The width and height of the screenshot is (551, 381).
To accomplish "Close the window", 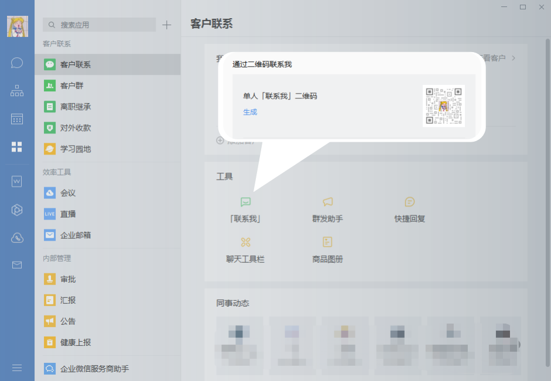I will tap(542, 7).
